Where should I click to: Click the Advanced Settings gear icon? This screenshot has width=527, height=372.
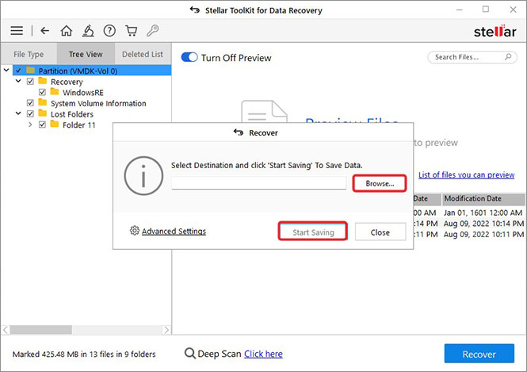click(x=135, y=231)
